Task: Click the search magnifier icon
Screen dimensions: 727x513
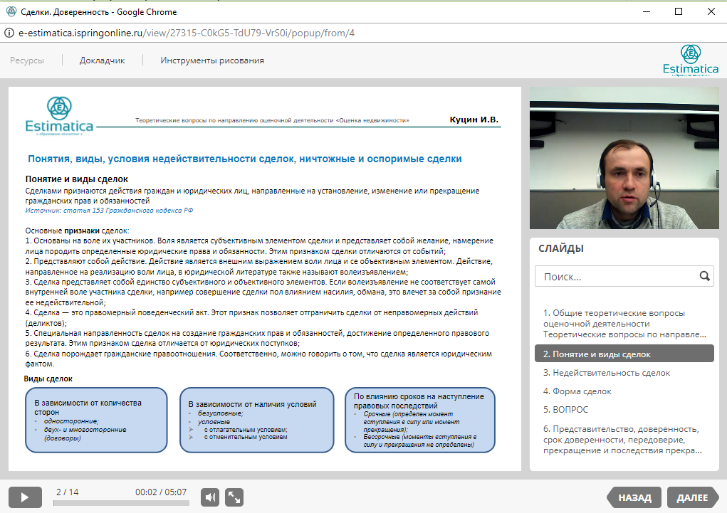Action: (704, 276)
